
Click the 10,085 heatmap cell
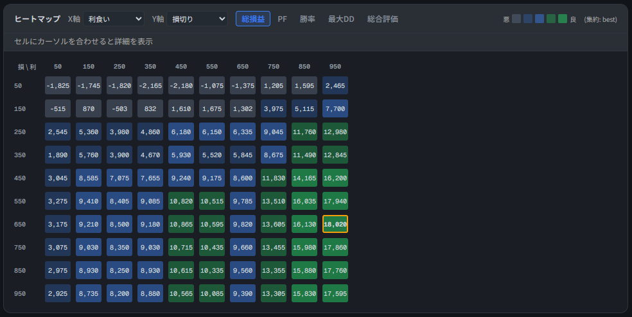(211, 293)
